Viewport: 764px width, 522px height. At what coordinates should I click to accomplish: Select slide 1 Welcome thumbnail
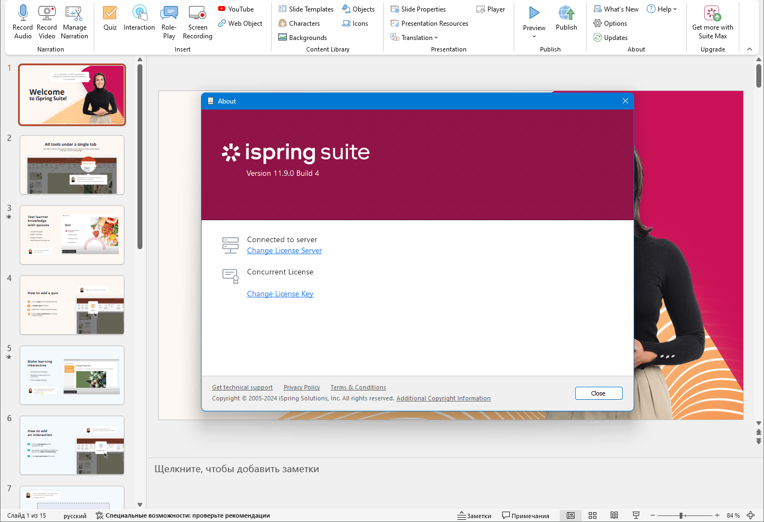(x=72, y=95)
